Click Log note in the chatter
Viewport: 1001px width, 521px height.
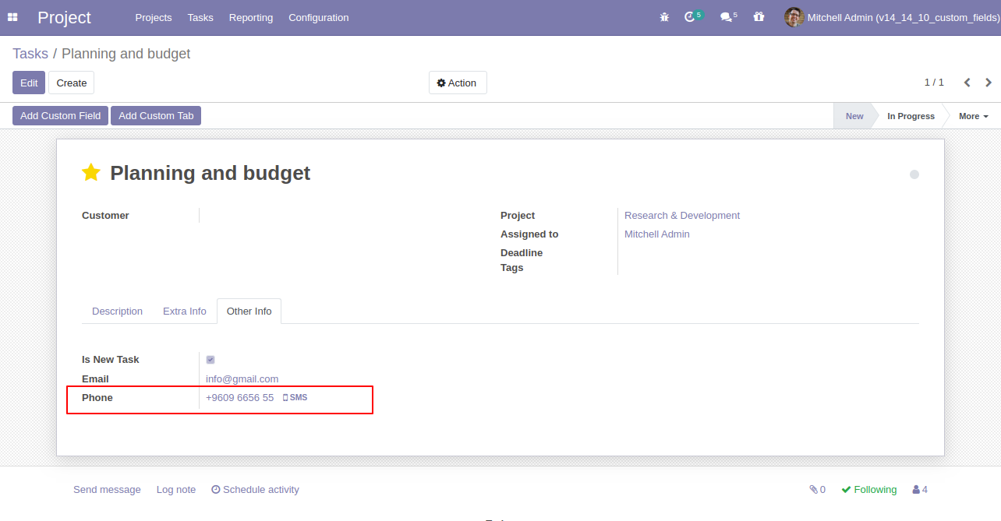(x=176, y=490)
